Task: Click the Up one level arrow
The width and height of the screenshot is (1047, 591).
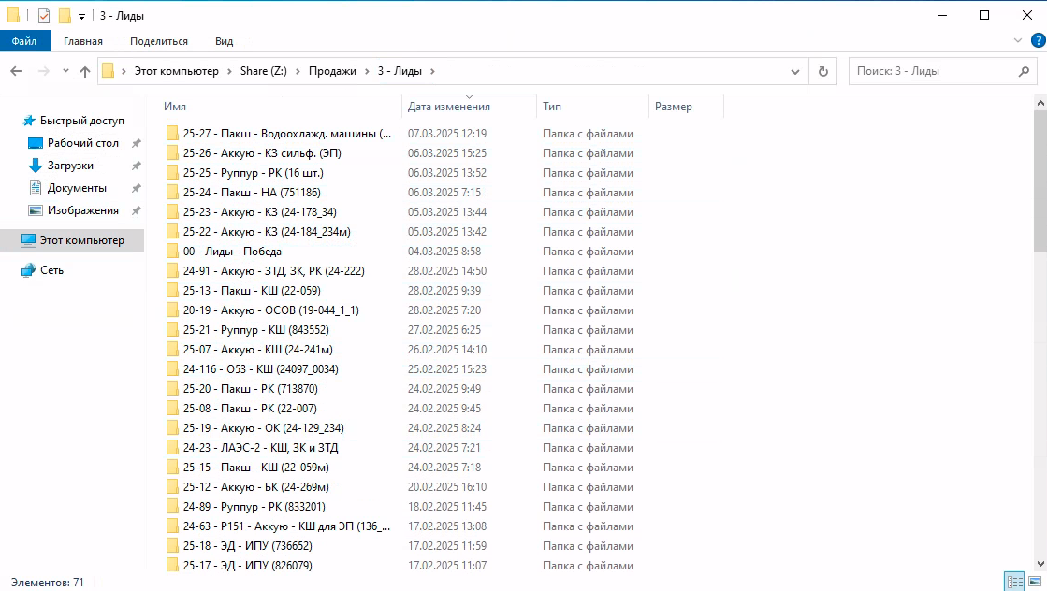Action: coord(85,71)
